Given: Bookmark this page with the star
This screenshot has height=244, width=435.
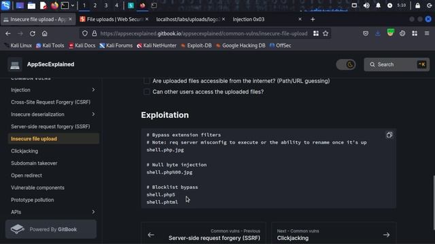Looking at the screenshot, I should pyautogui.click(x=326, y=33).
